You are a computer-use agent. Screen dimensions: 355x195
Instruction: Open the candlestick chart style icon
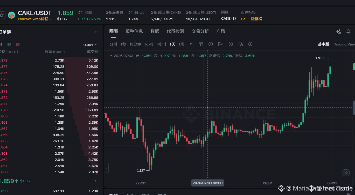pos(231,44)
